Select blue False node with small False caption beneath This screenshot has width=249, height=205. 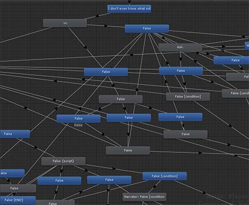click(x=78, y=118)
